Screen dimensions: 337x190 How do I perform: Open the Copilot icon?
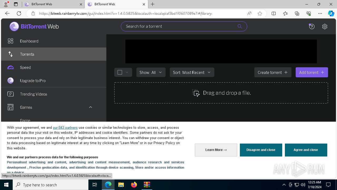[x=331, y=13]
